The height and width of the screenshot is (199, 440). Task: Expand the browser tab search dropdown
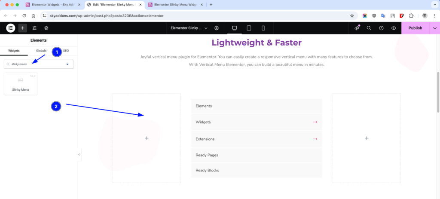pos(434,5)
